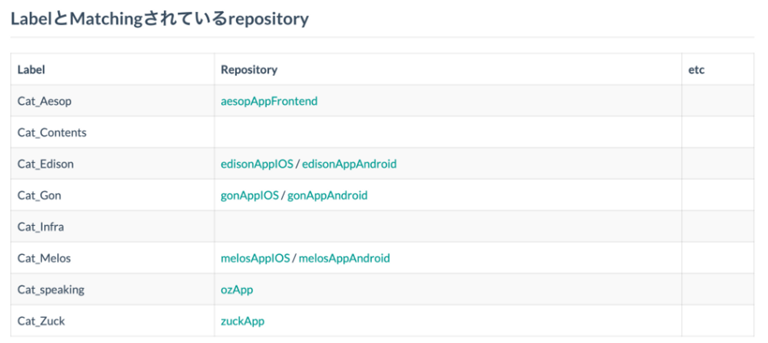Open the melosAppAndroid repository link
This screenshot has width=768, height=343.
(344, 258)
